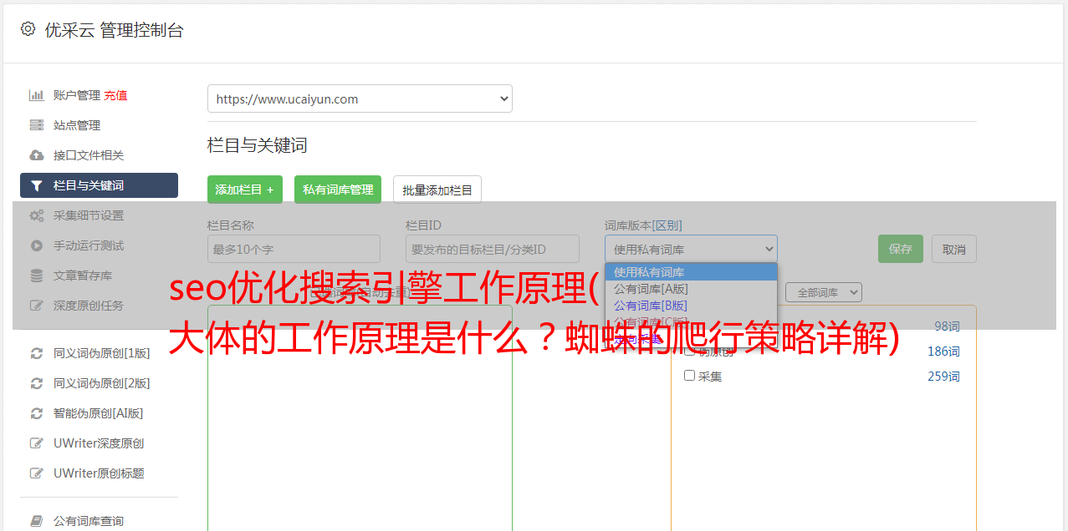
Task: Click the gears icon beside 采集细节设置
Action: [x=37, y=215]
